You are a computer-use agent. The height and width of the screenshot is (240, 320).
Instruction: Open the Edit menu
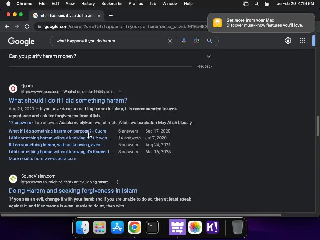55,4
